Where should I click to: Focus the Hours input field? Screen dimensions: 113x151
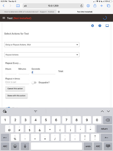[11, 72]
